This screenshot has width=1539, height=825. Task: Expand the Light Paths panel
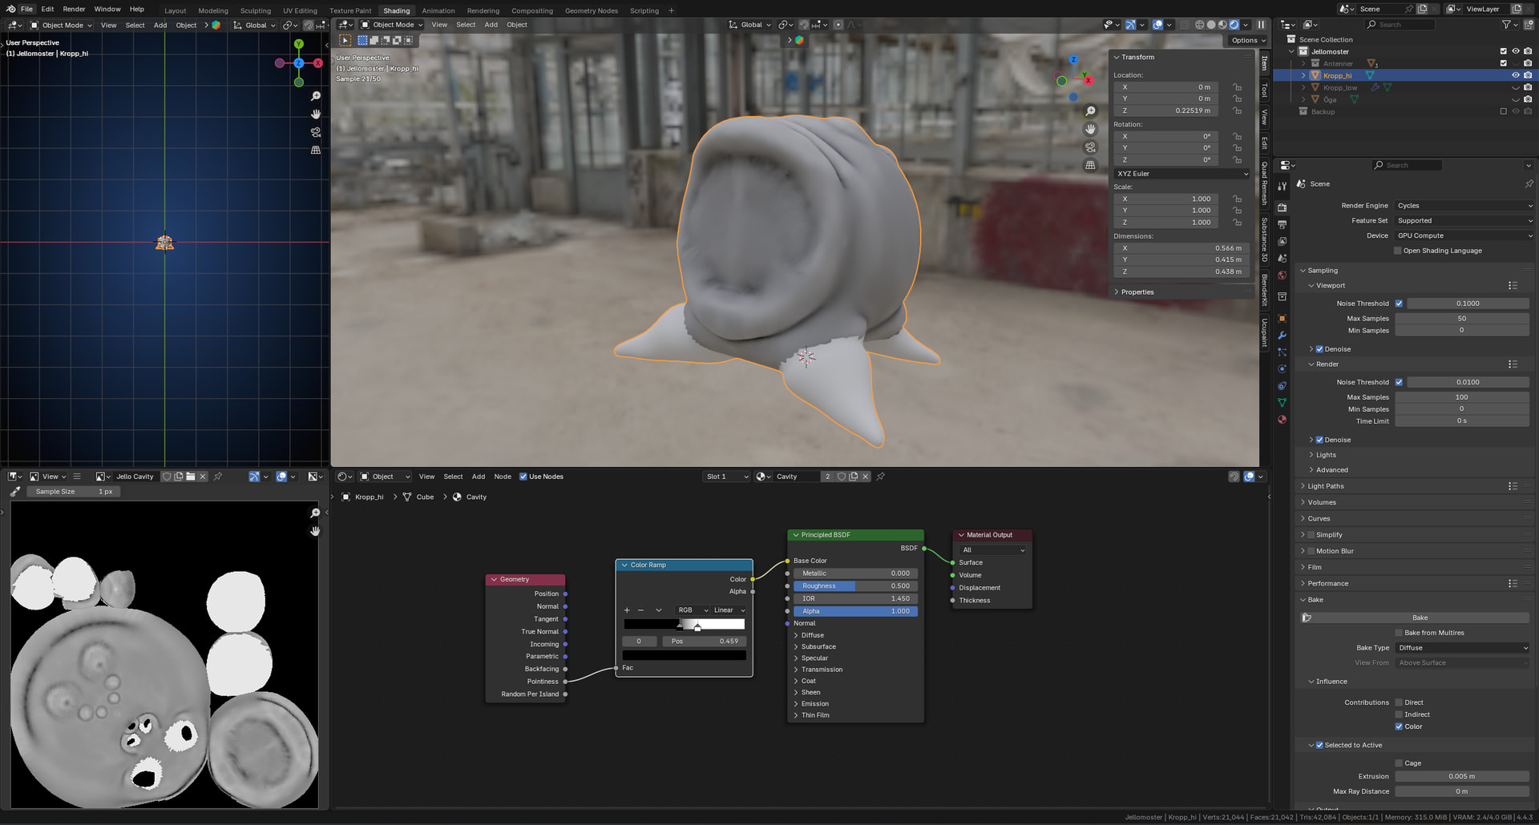coord(1326,486)
